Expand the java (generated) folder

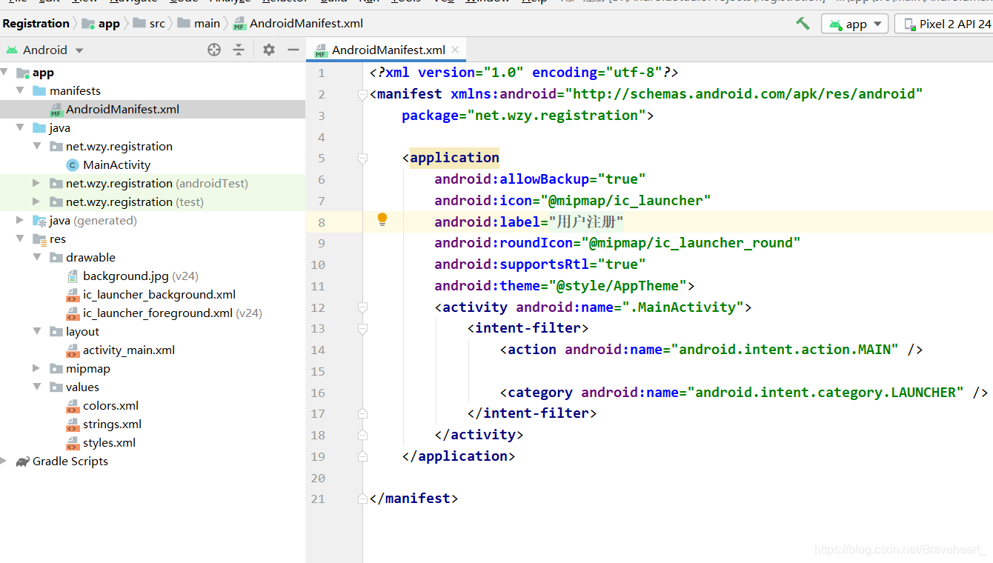(x=21, y=221)
